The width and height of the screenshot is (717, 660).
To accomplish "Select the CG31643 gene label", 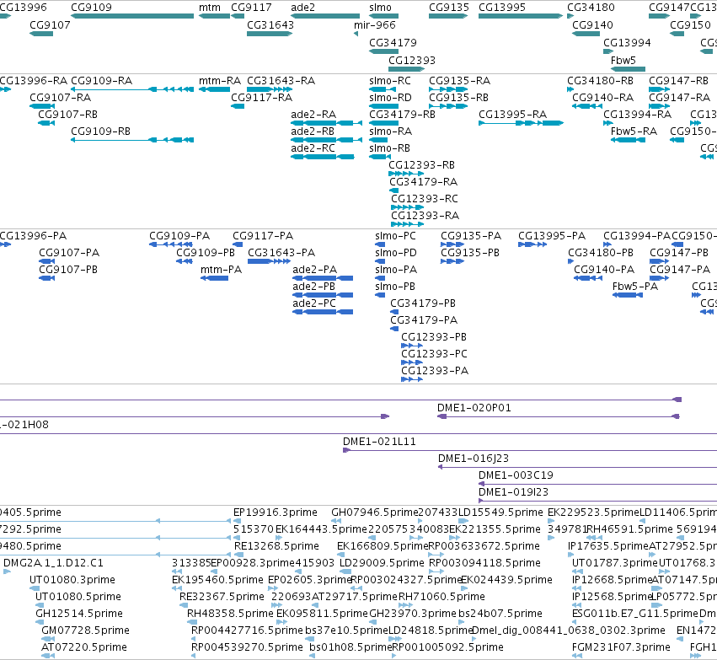I will (x=270, y=24).
